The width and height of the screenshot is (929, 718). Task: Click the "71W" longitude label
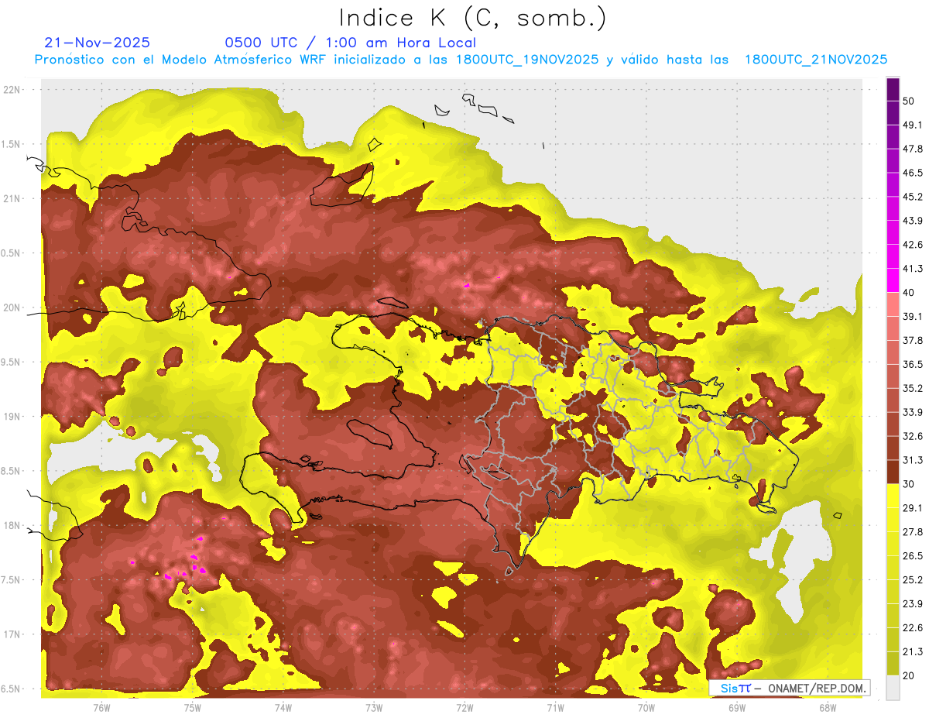[x=555, y=707]
